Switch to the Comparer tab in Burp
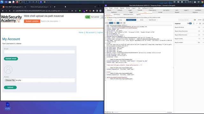Image resolution: width=204 pixels, height=114 pixels. point(120,10)
